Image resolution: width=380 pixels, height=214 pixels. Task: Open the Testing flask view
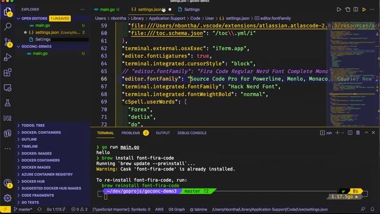[8, 103]
